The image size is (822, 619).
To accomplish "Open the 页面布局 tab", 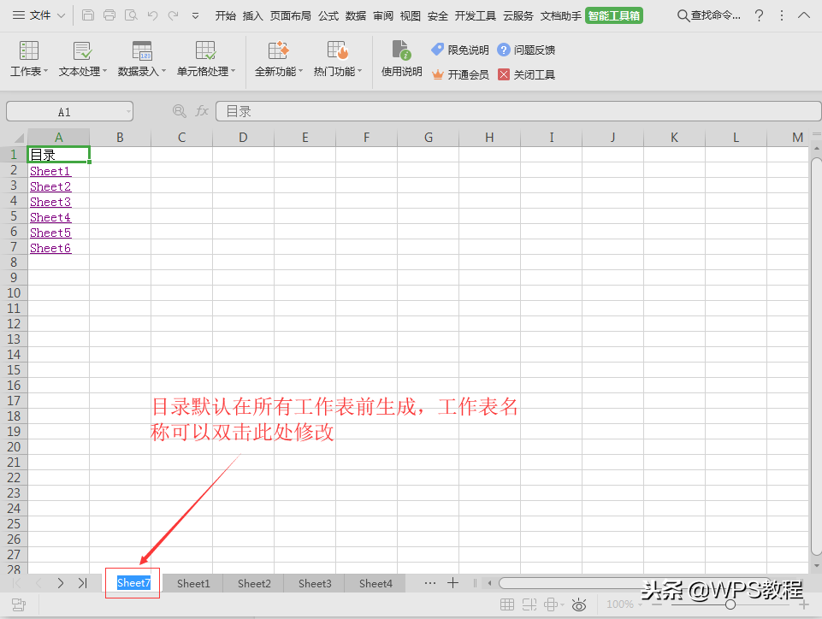I will pos(291,15).
